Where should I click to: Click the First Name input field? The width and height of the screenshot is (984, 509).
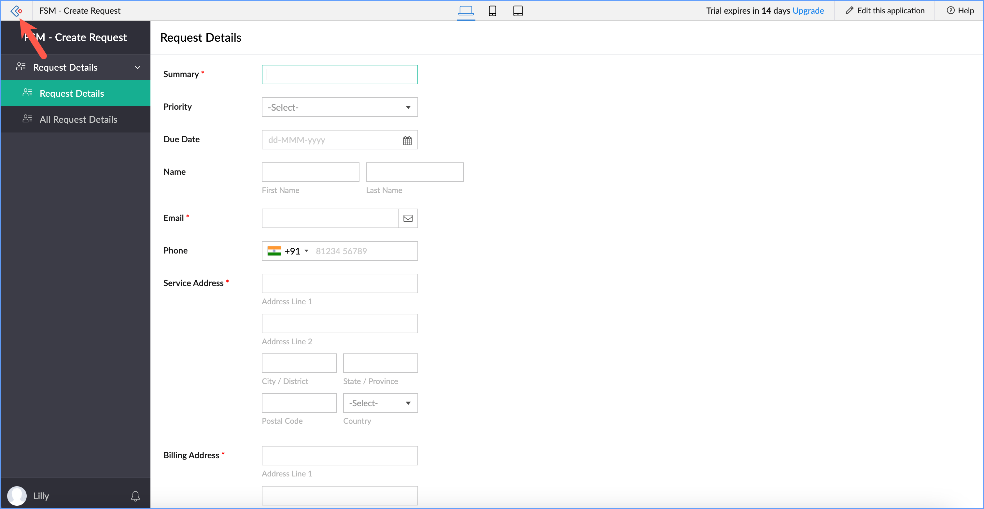(310, 172)
